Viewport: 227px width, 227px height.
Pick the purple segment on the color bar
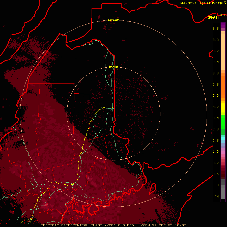click(x=223, y=25)
